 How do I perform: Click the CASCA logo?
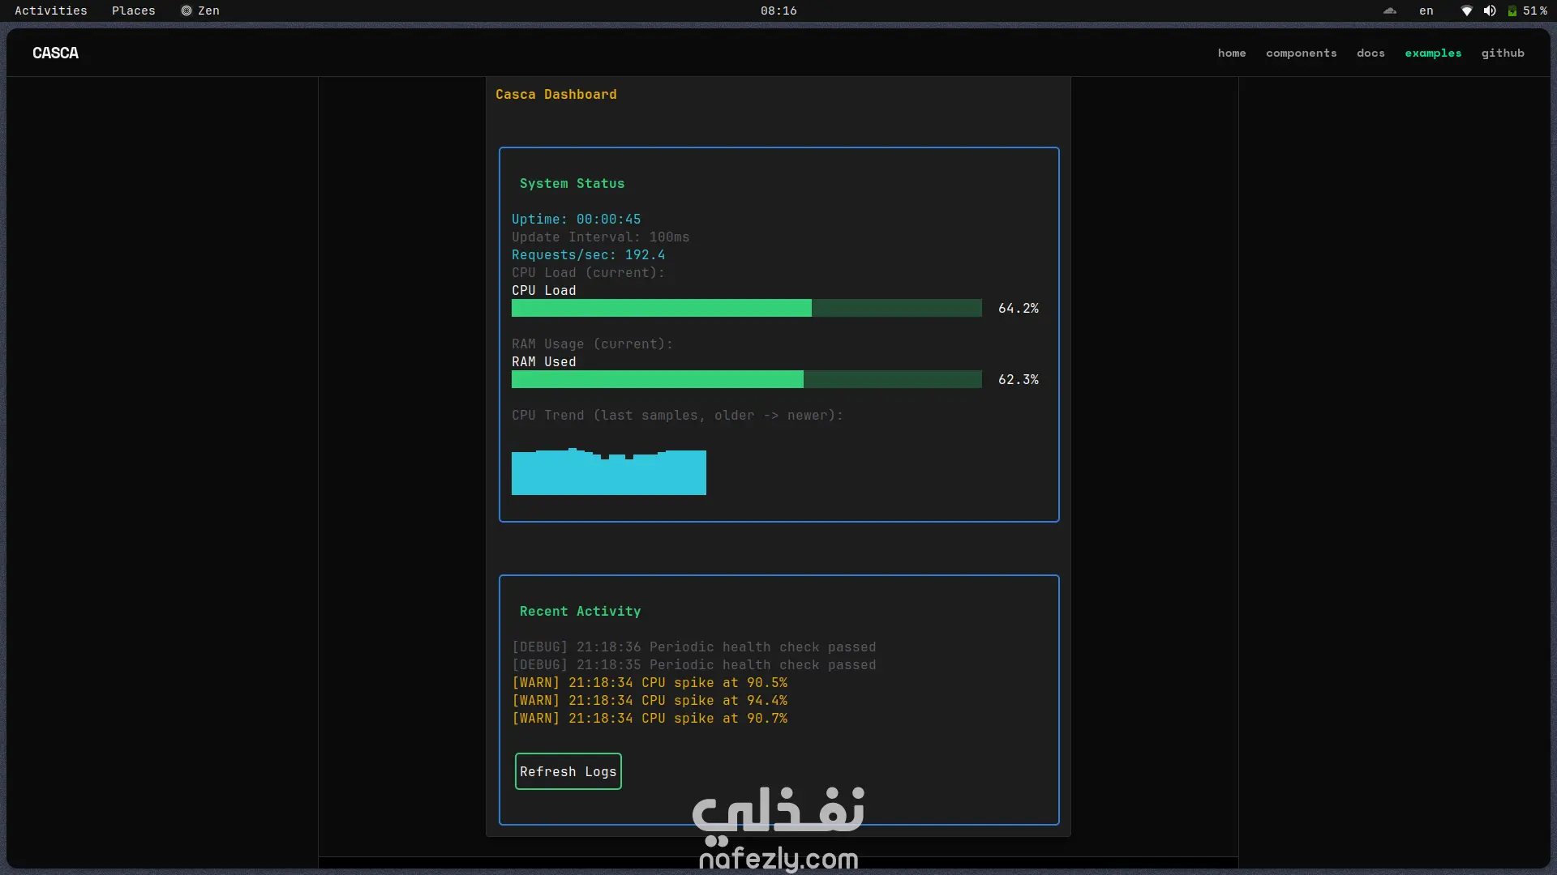pos(55,53)
